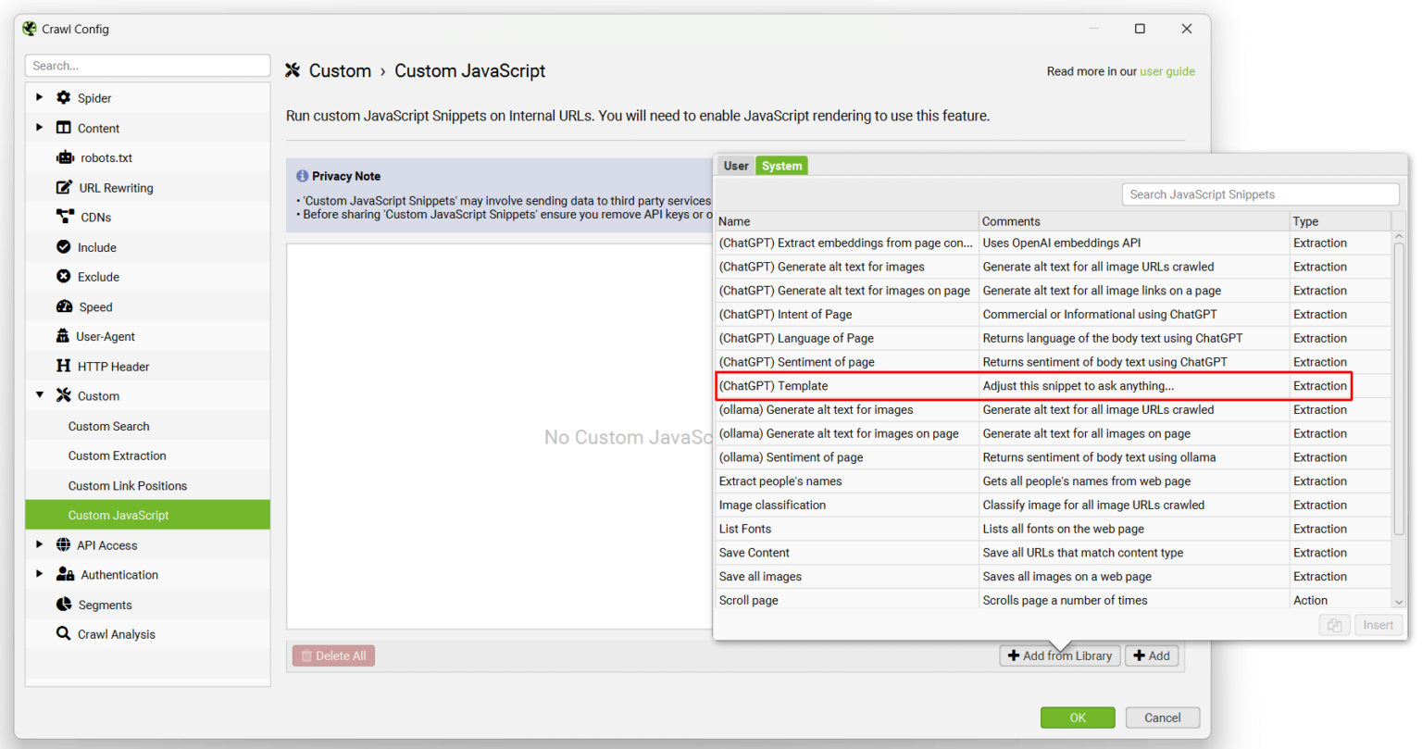1422x749 pixels.
Task: Click the robots.txt robot icon
Action: point(65,158)
